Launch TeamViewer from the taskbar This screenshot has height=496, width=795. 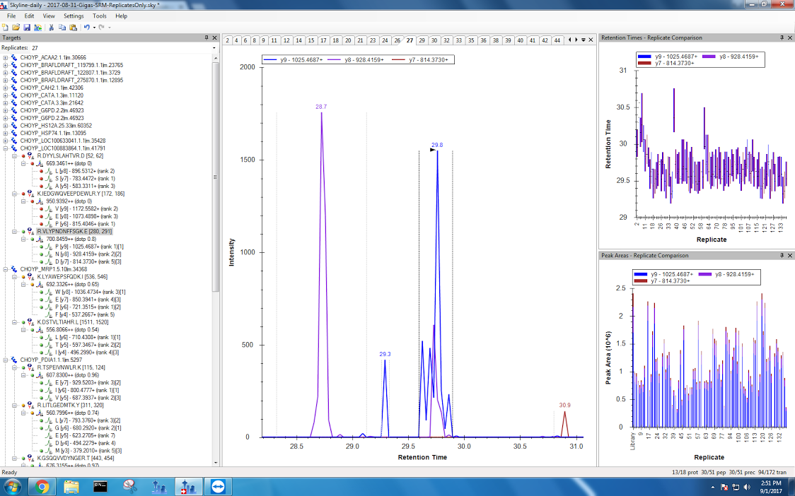pos(214,487)
